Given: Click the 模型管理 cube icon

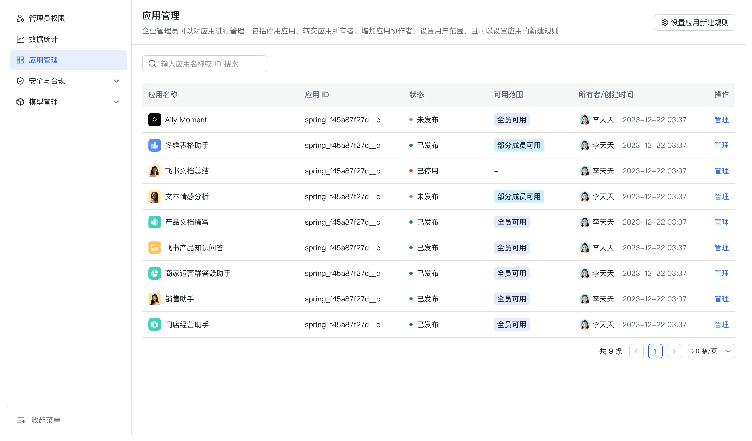Looking at the screenshot, I should [20, 103].
